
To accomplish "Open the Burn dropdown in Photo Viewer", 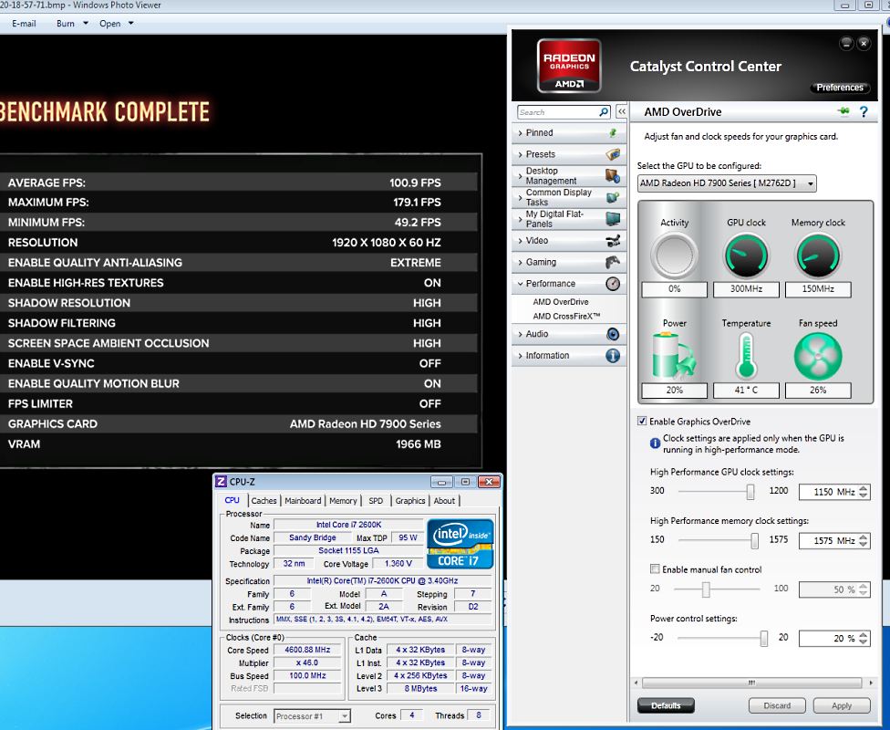I will tap(85, 24).
